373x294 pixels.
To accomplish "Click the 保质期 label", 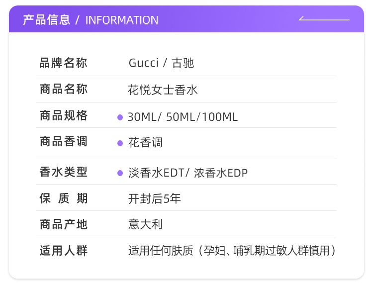I will point(63,198).
